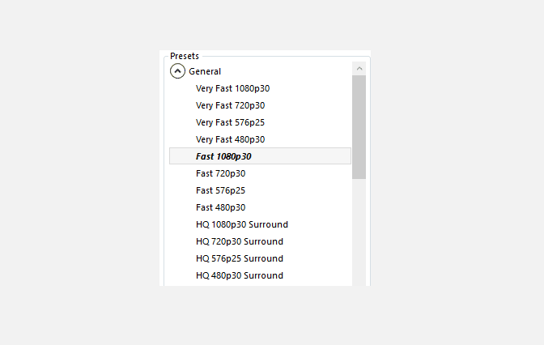Image resolution: width=544 pixels, height=345 pixels.
Task: Click the preset list scroll up arrow
Action: coord(359,69)
